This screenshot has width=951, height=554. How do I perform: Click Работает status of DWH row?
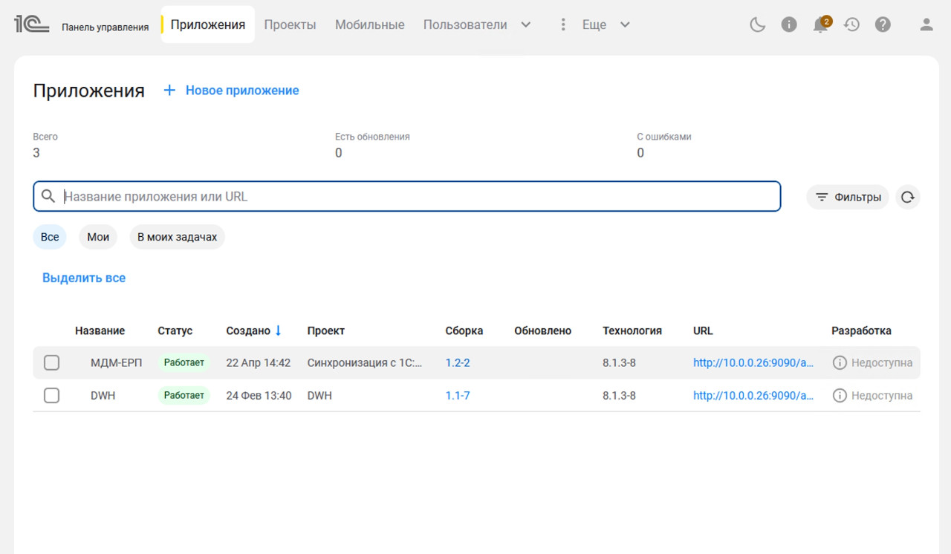[x=184, y=396]
